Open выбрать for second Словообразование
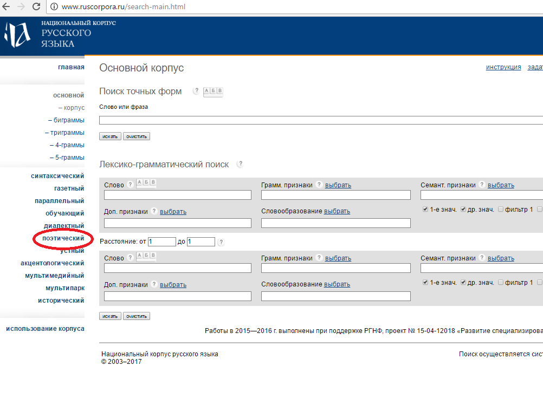Image resolution: width=543 pixels, height=398 pixels. pyautogui.click(x=337, y=284)
